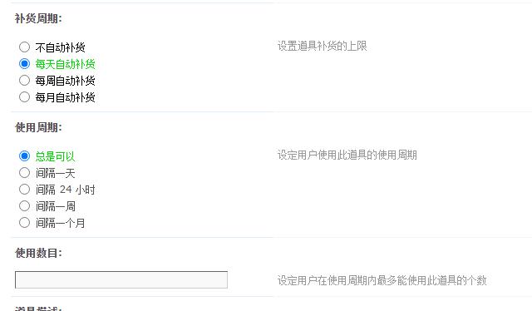The height and width of the screenshot is (311, 532).
Task: Click the 使用数目 text input field
Action: 121,279
